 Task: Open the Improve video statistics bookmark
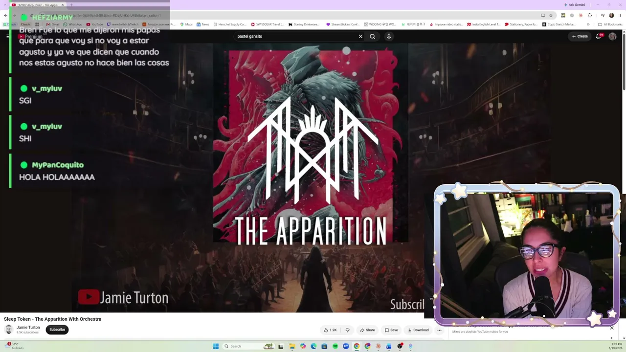point(446,24)
